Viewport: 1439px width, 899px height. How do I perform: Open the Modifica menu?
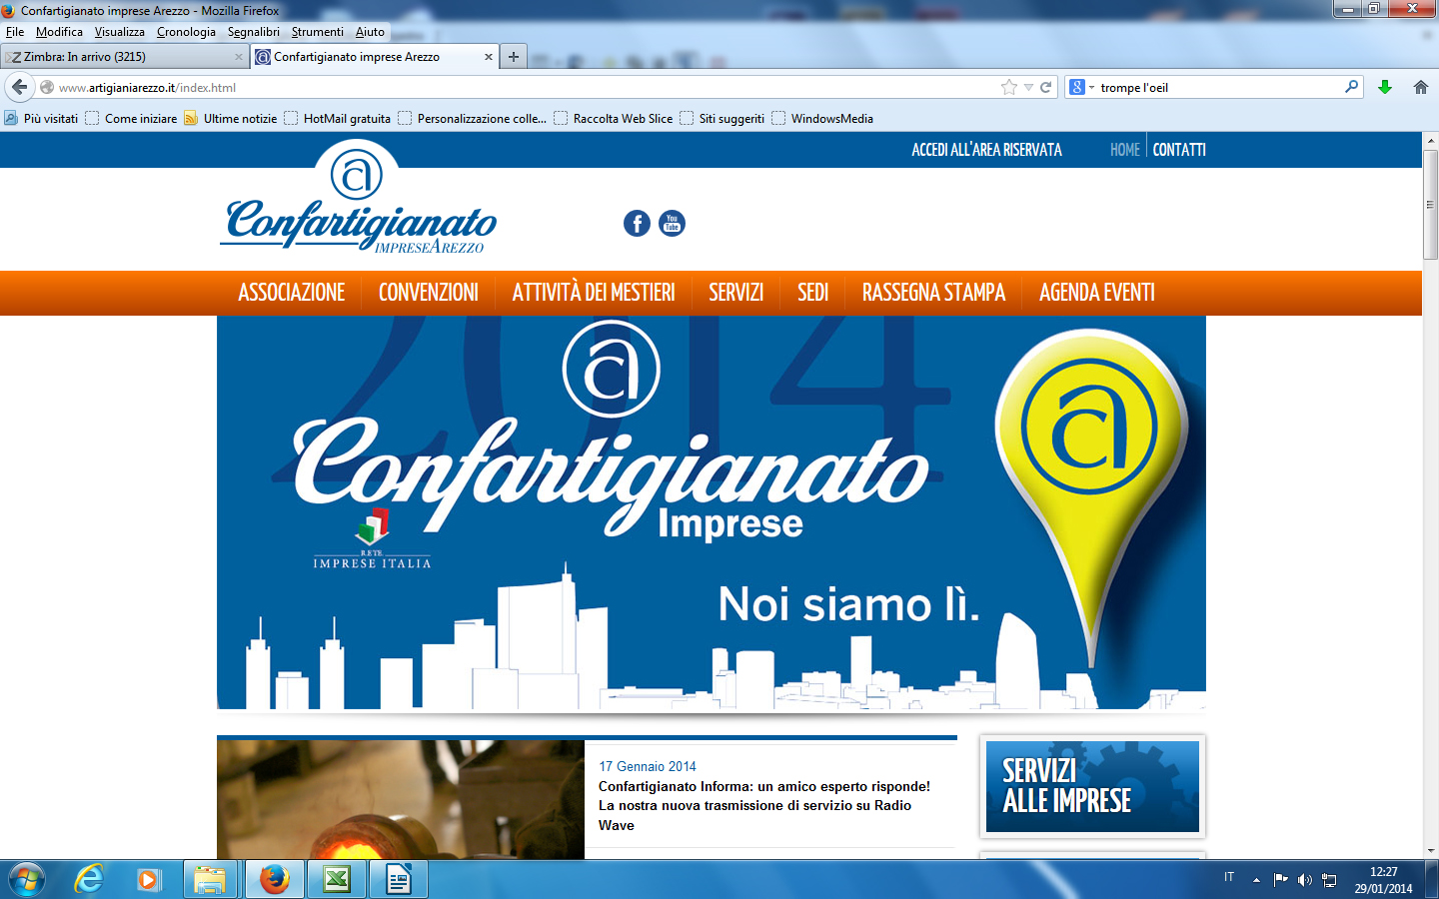coord(59,32)
